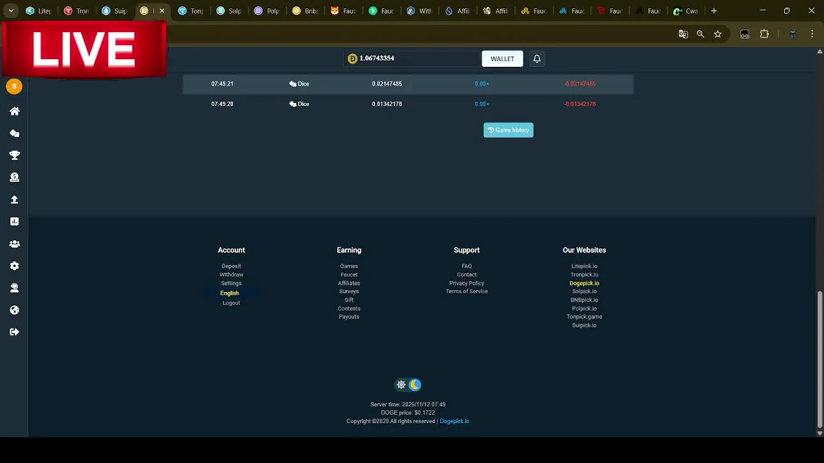Open the Contact support link

[467, 275]
